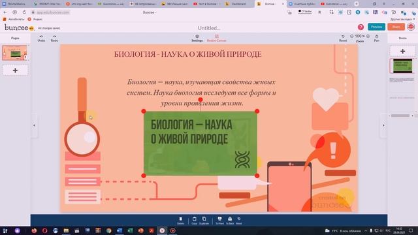Open a new browser tab

pyautogui.click(x=357, y=4)
